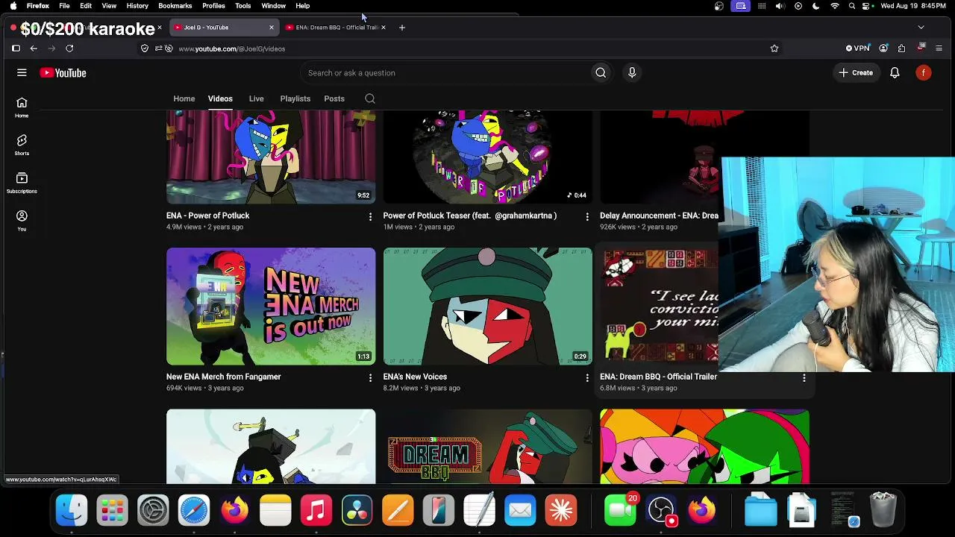Open the Create dropdown button
This screenshot has height=537, width=955.
point(856,72)
